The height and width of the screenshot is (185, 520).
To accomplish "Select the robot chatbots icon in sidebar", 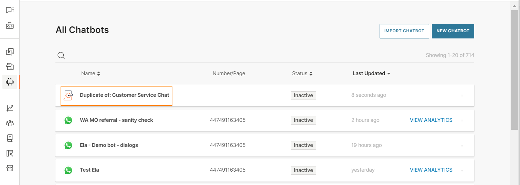I will tap(10, 82).
